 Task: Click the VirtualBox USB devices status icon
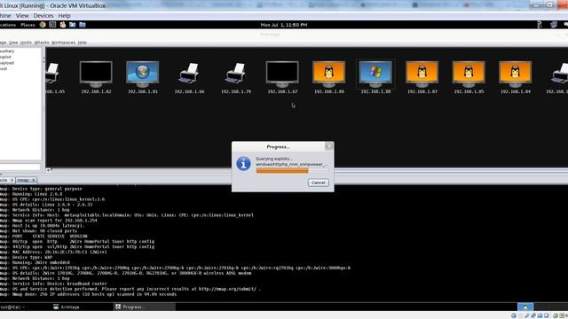click(527, 315)
